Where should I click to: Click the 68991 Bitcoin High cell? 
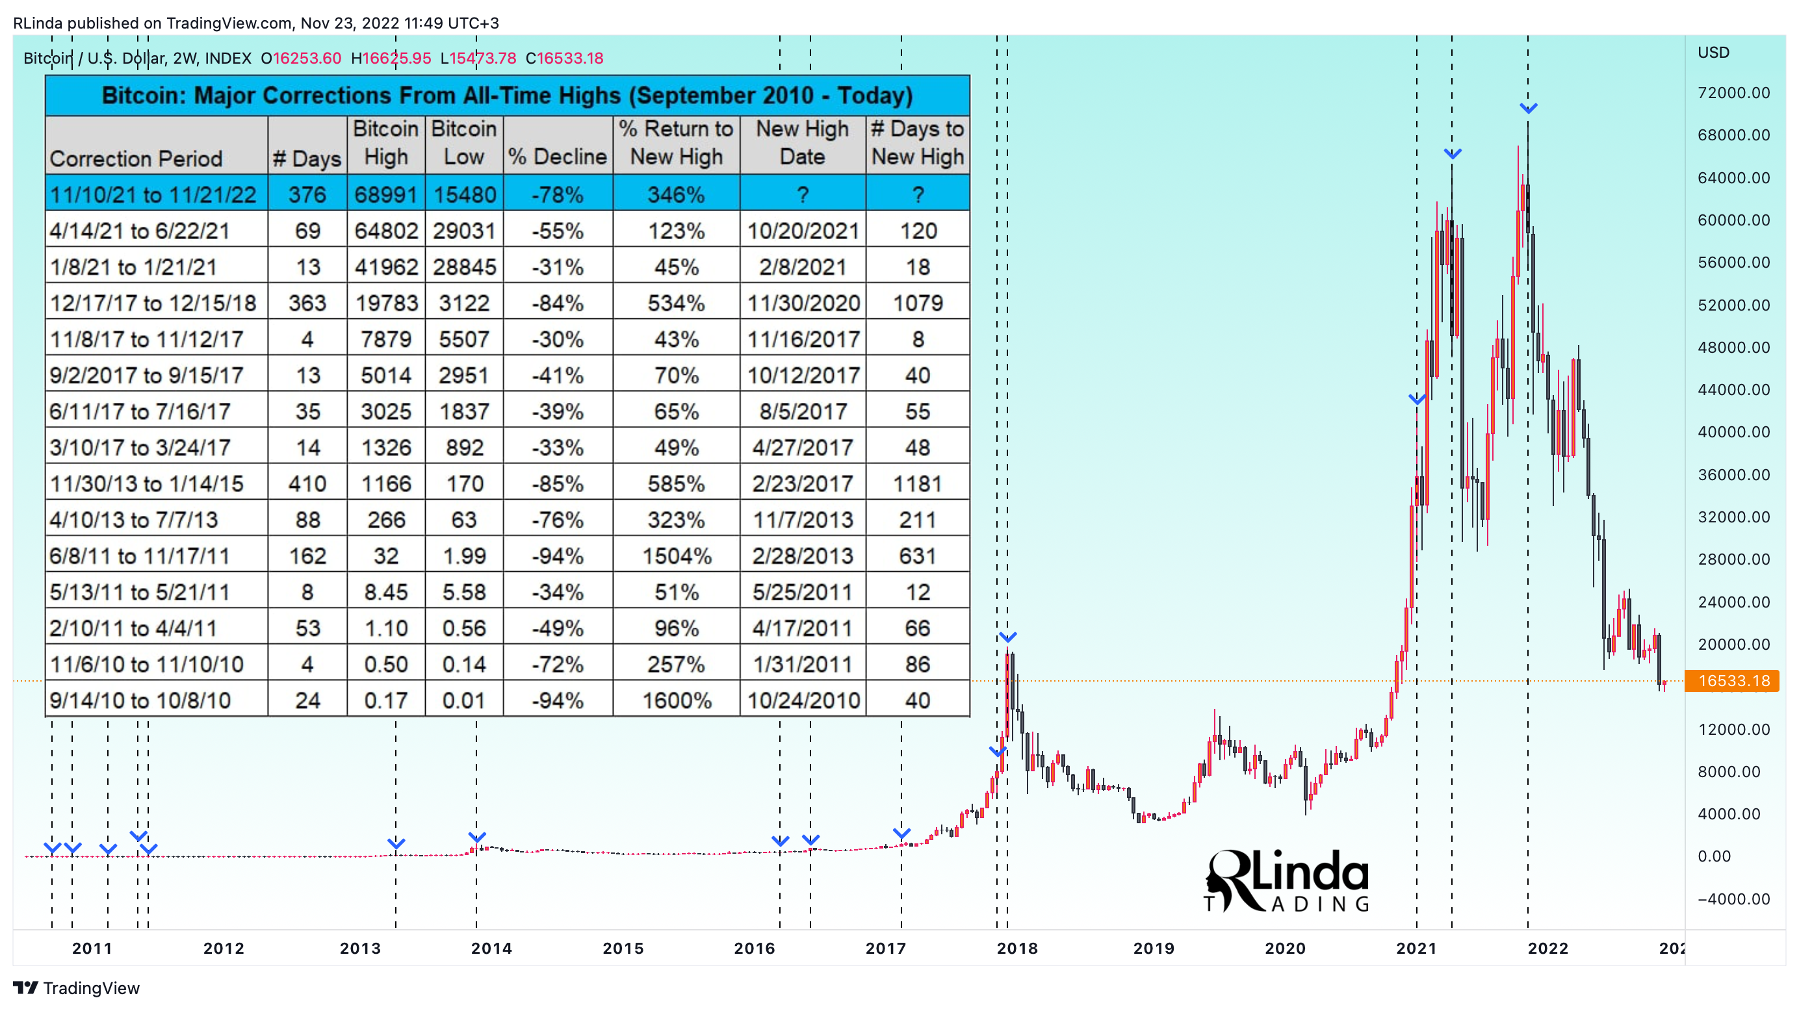coord(386,194)
